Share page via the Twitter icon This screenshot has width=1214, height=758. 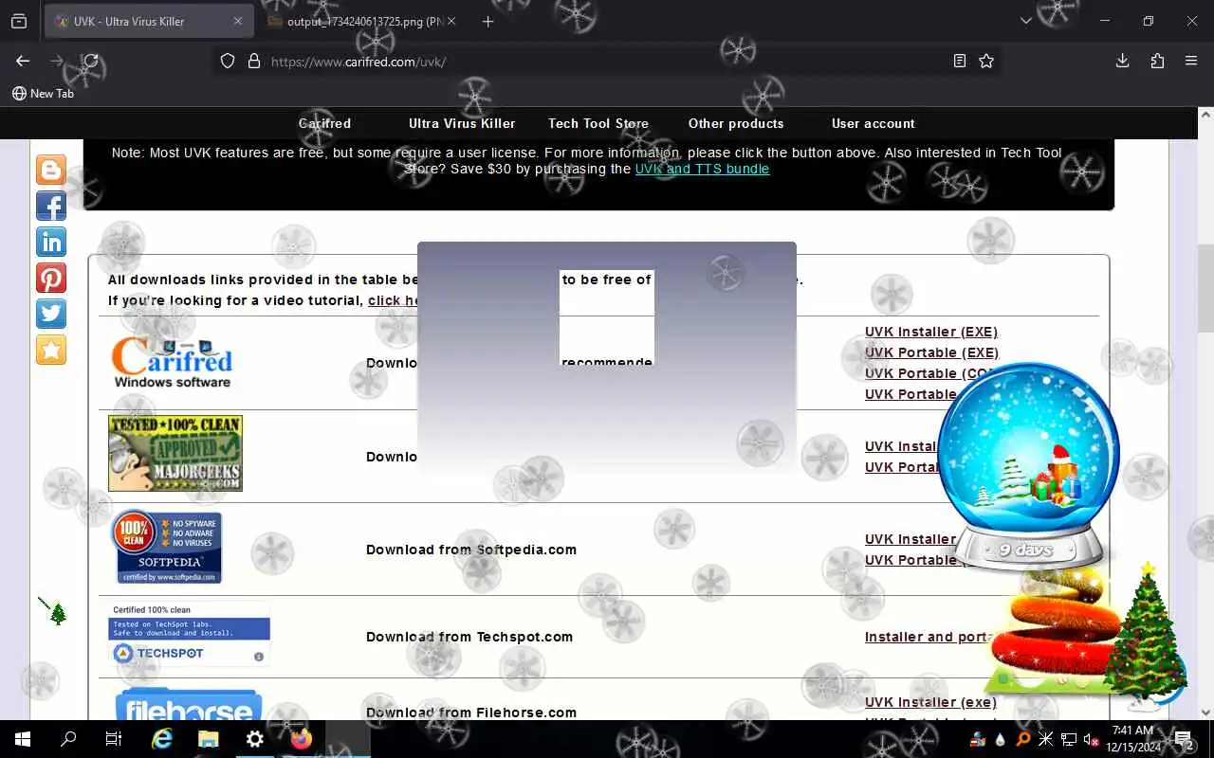pyautogui.click(x=51, y=314)
